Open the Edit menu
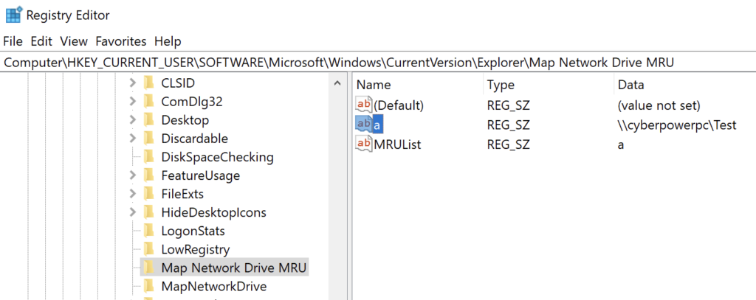Image resolution: width=756 pixels, height=300 pixels. click(x=41, y=41)
